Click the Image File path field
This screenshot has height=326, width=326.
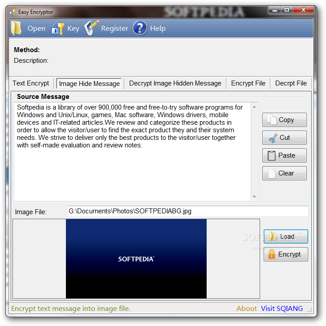click(x=187, y=211)
